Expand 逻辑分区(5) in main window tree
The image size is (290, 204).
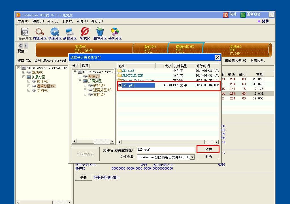pyautogui.click(x=29, y=86)
